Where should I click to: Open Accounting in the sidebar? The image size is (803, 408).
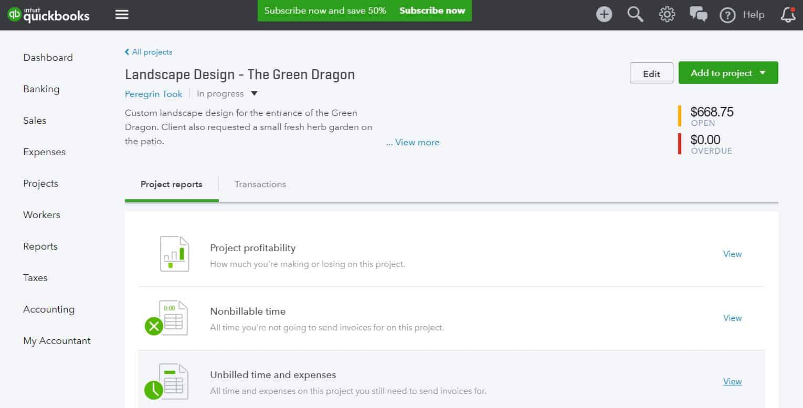coord(49,309)
